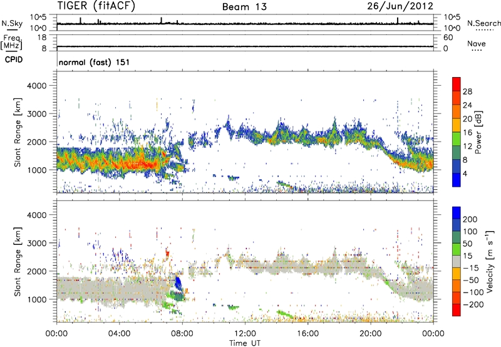The image size is (501, 347).
Task: Click the '12' power colorbar label
Action: [467, 147]
